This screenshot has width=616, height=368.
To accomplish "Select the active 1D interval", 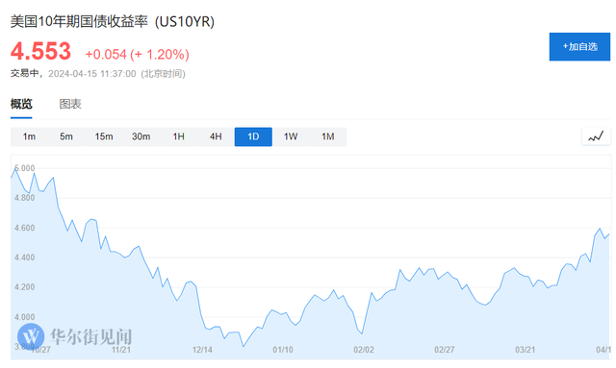I will tap(253, 136).
